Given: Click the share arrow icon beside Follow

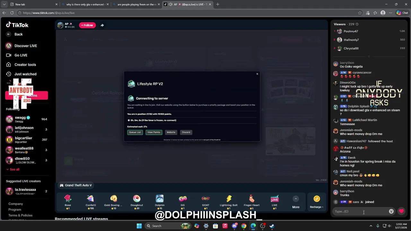Looking at the screenshot, I should click(x=102, y=25).
